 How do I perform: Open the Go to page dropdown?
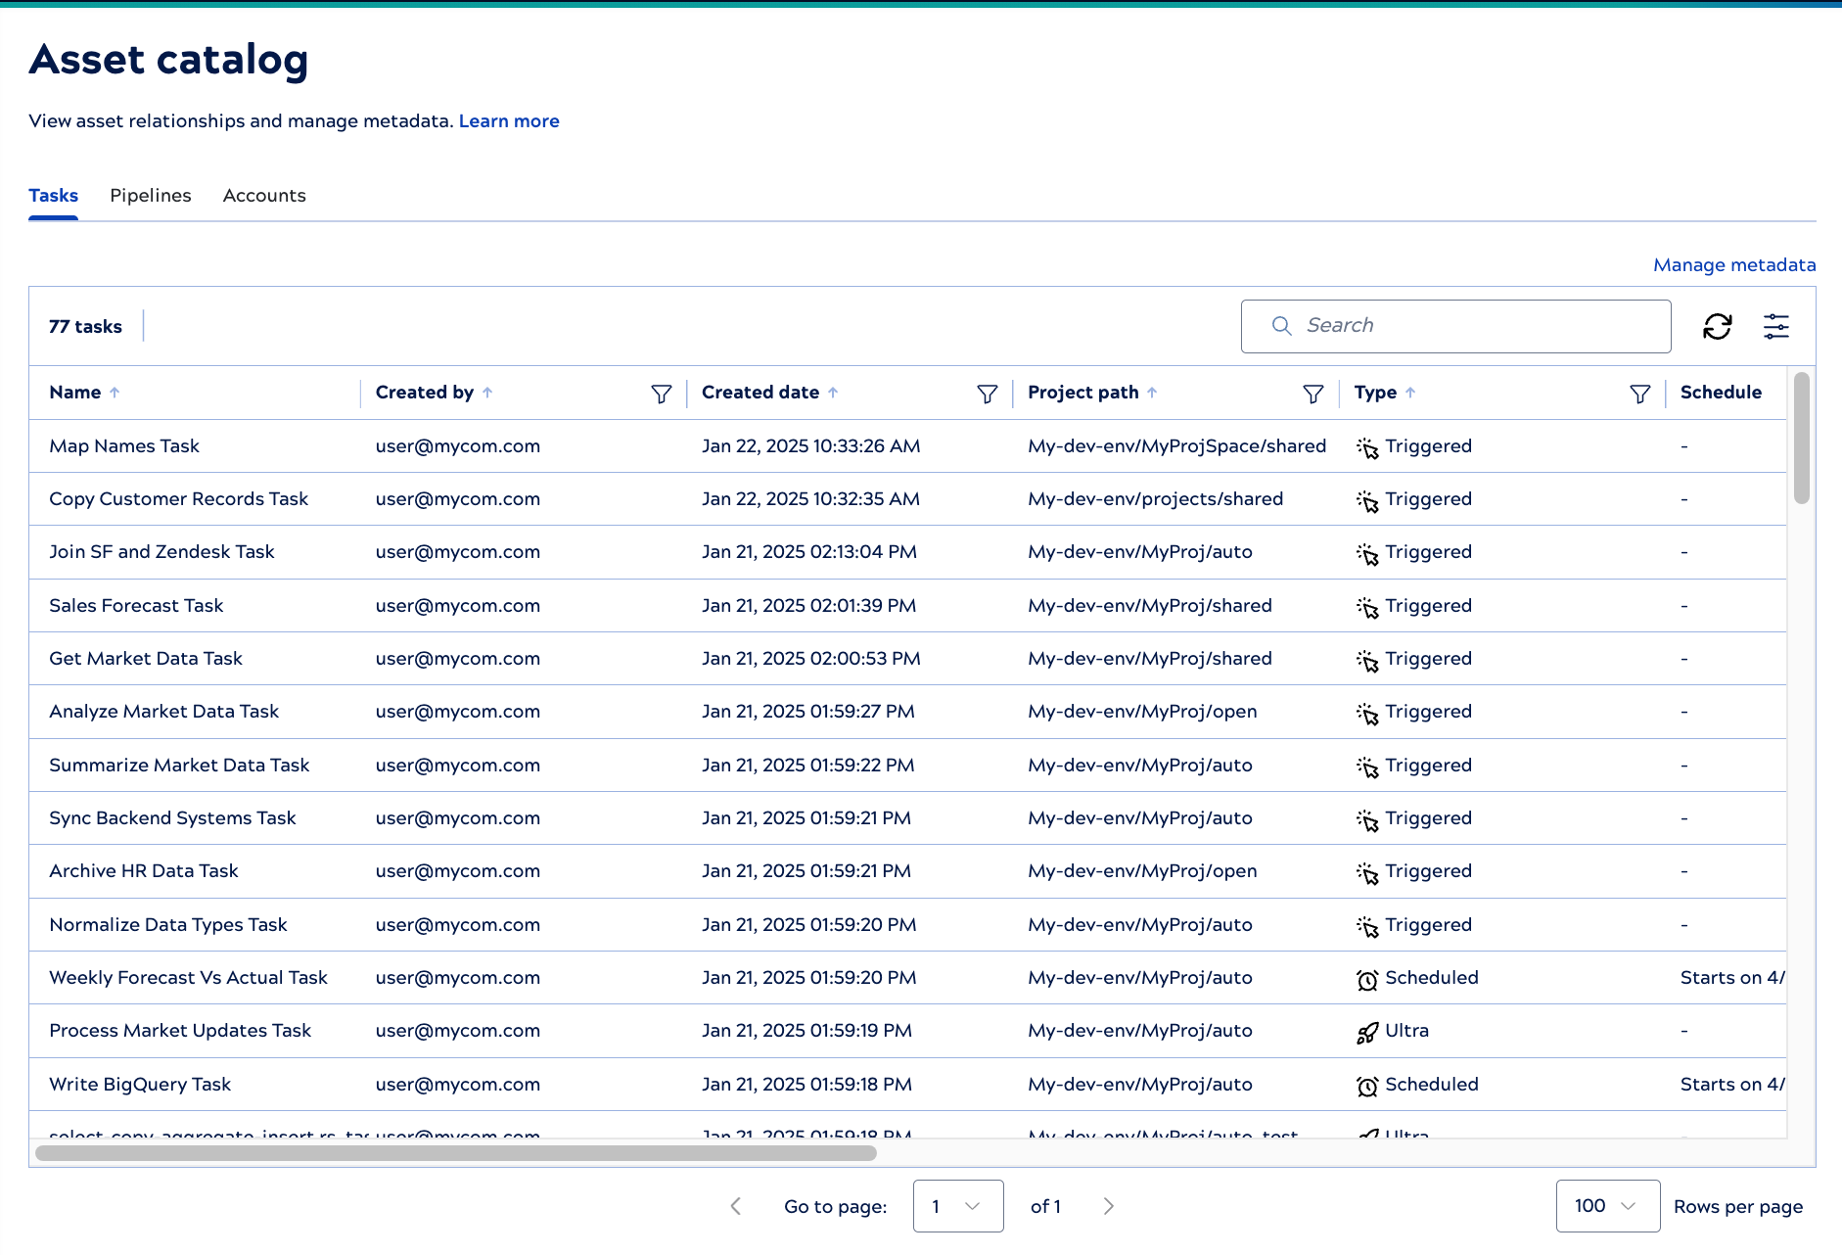(957, 1206)
